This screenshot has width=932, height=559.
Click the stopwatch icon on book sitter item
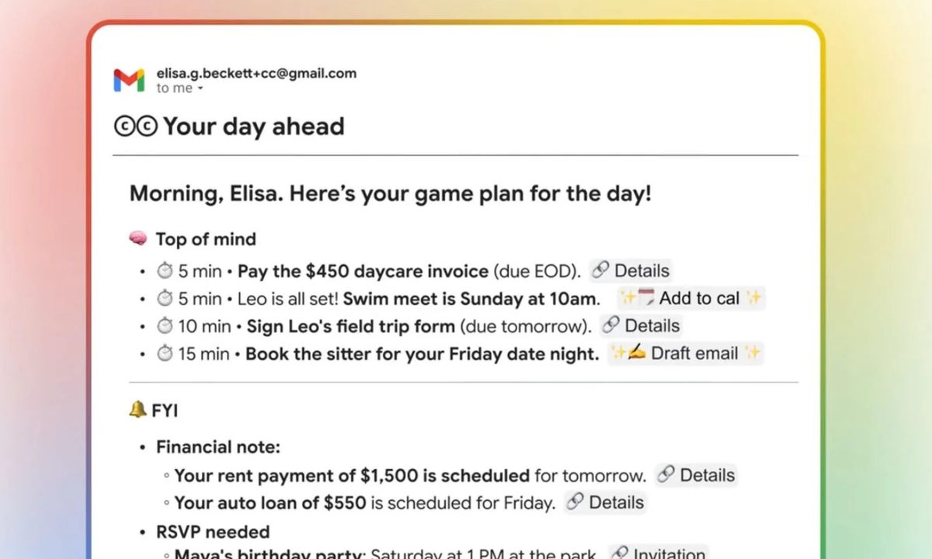165,353
